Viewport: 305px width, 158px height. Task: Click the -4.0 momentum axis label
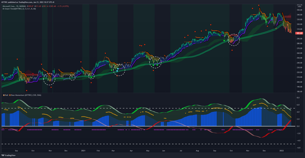pyautogui.click(x=298, y=140)
